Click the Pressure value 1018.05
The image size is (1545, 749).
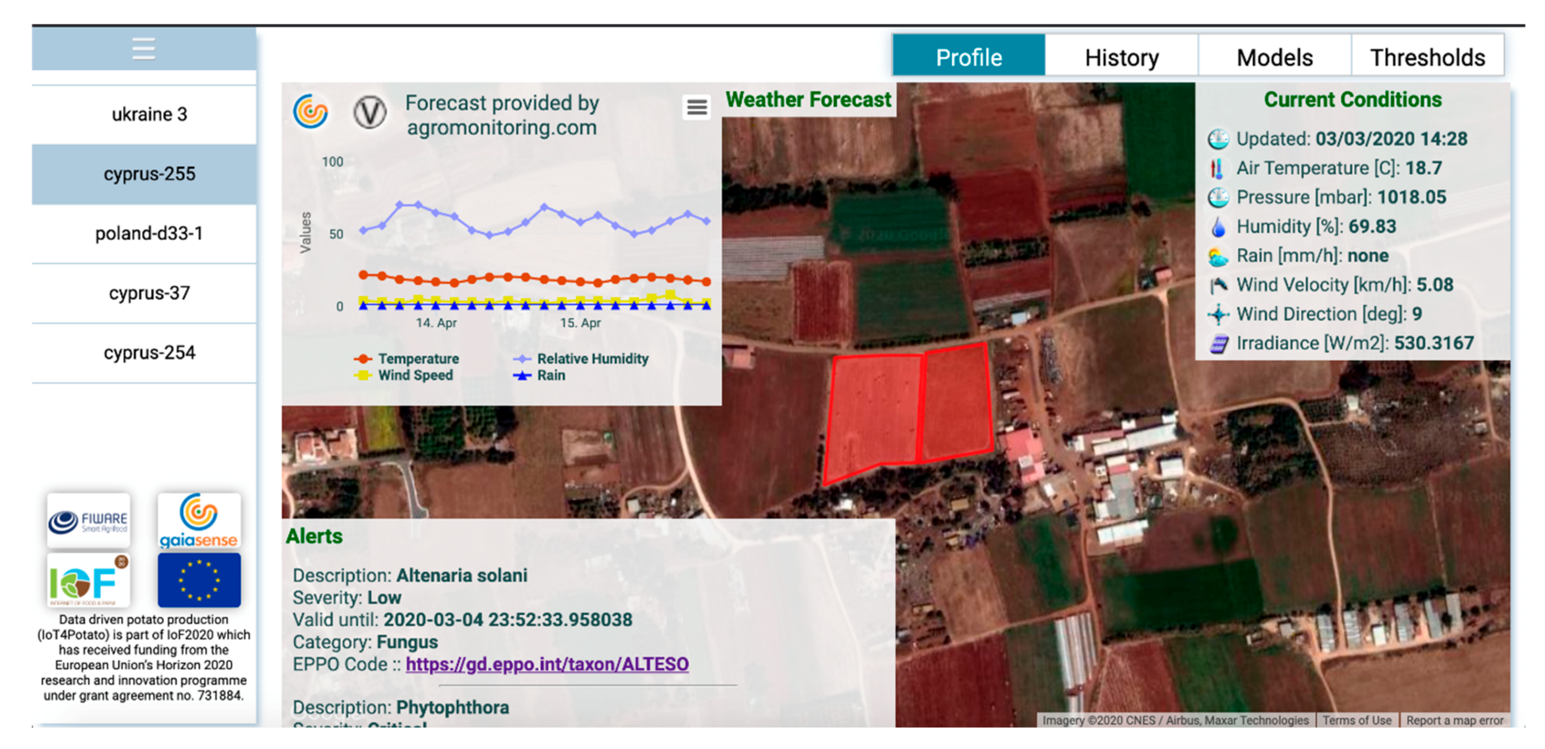click(x=1411, y=197)
